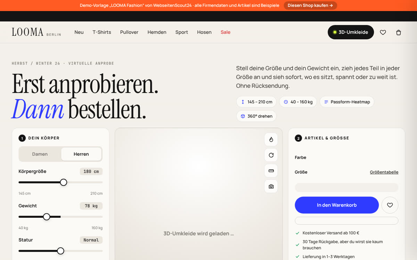Click the LOOMA Berlin logo

pos(36,32)
